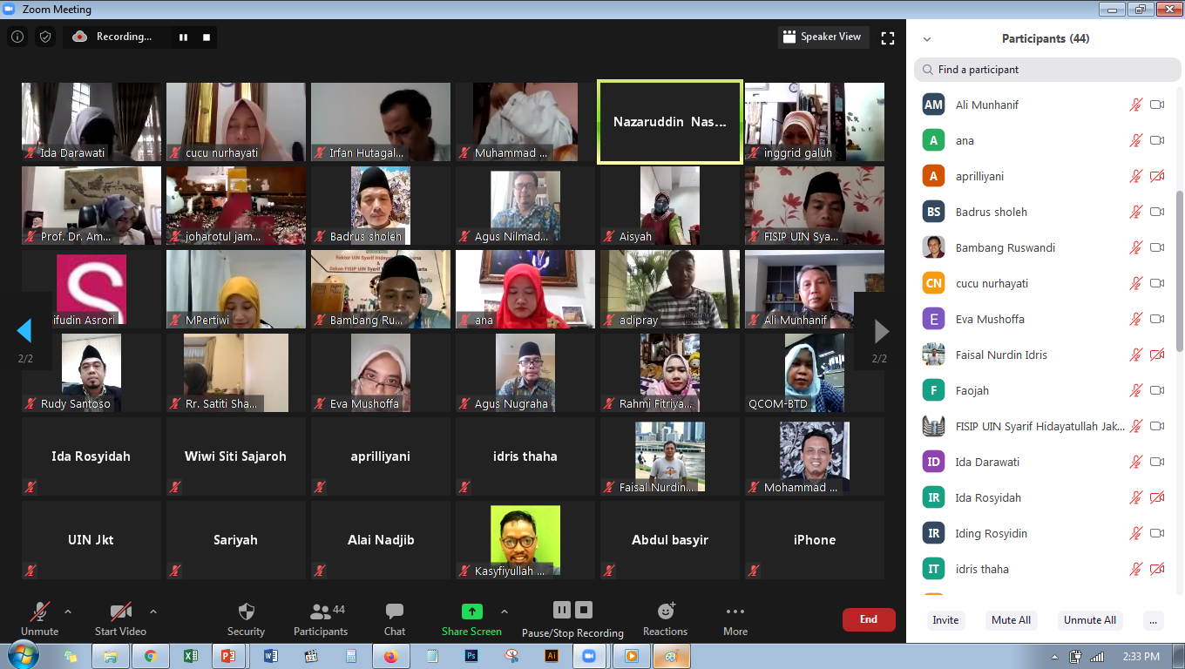Open the Chat panel

point(395,612)
